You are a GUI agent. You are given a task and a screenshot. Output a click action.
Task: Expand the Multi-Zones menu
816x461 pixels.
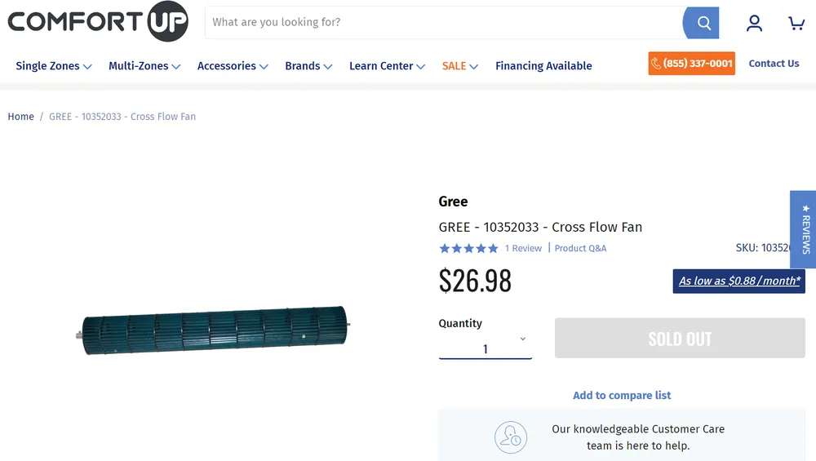tap(144, 66)
